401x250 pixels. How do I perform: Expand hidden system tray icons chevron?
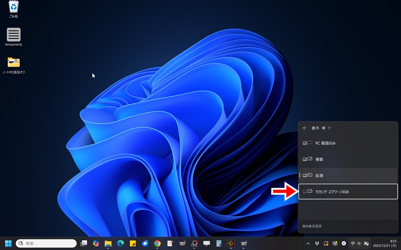pos(308,243)
